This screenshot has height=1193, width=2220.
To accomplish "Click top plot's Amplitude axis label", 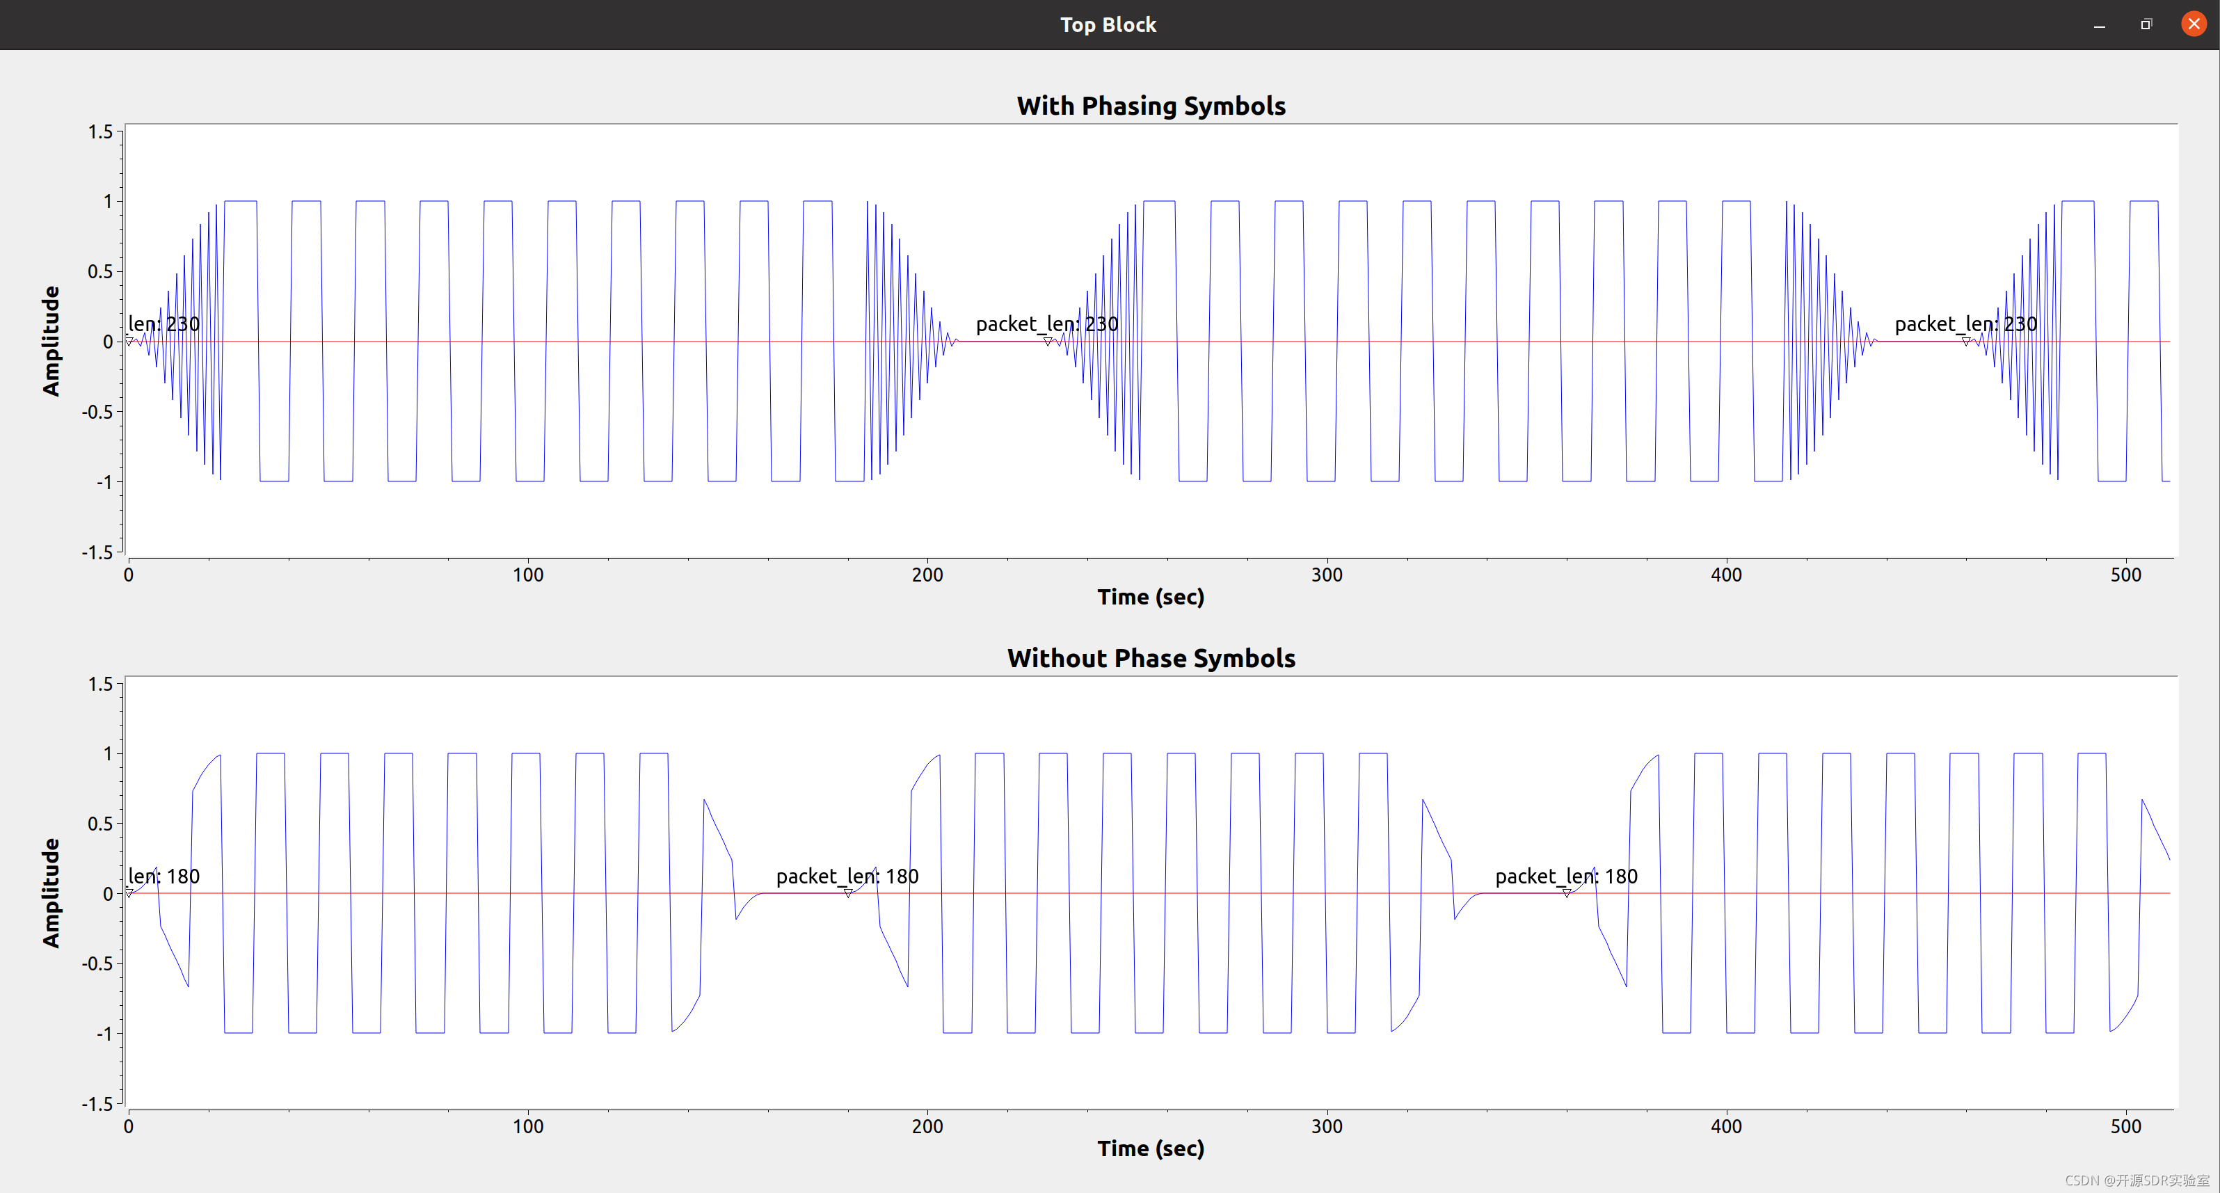I will click(x=51, y=342).
